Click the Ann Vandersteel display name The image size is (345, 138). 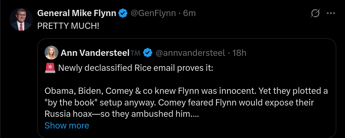click(x=95, y=53)
